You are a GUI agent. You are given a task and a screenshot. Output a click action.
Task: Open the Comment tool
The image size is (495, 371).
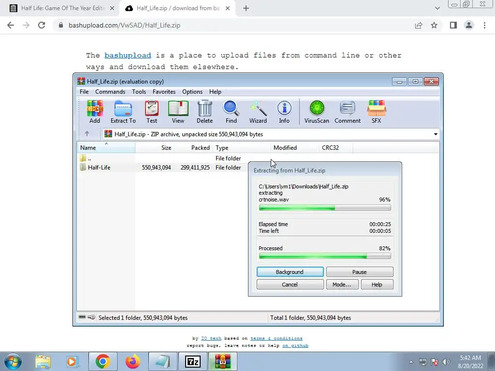pos(348,112)
